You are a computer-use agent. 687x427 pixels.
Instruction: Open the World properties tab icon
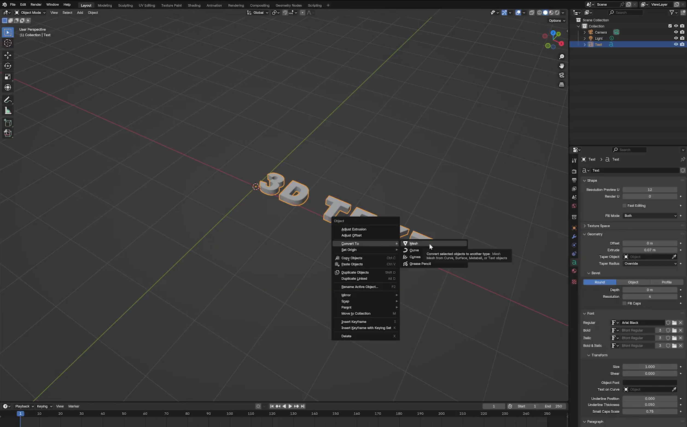pos(574,206)
